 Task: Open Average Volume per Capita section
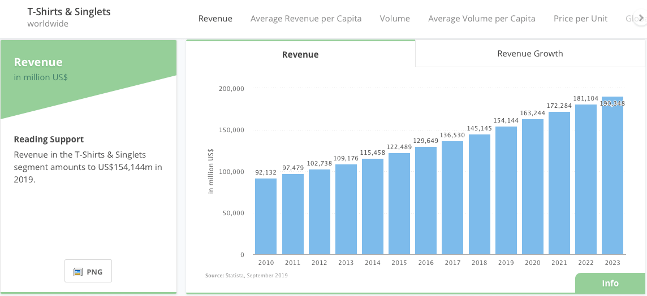tap(481, 19)
